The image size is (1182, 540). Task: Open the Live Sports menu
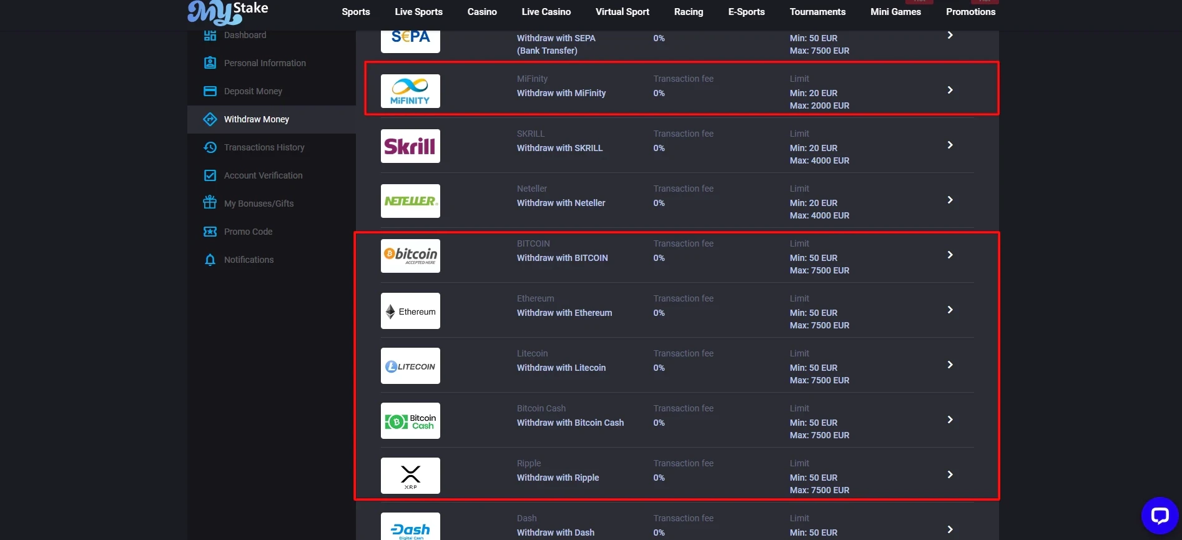(418, 12)
